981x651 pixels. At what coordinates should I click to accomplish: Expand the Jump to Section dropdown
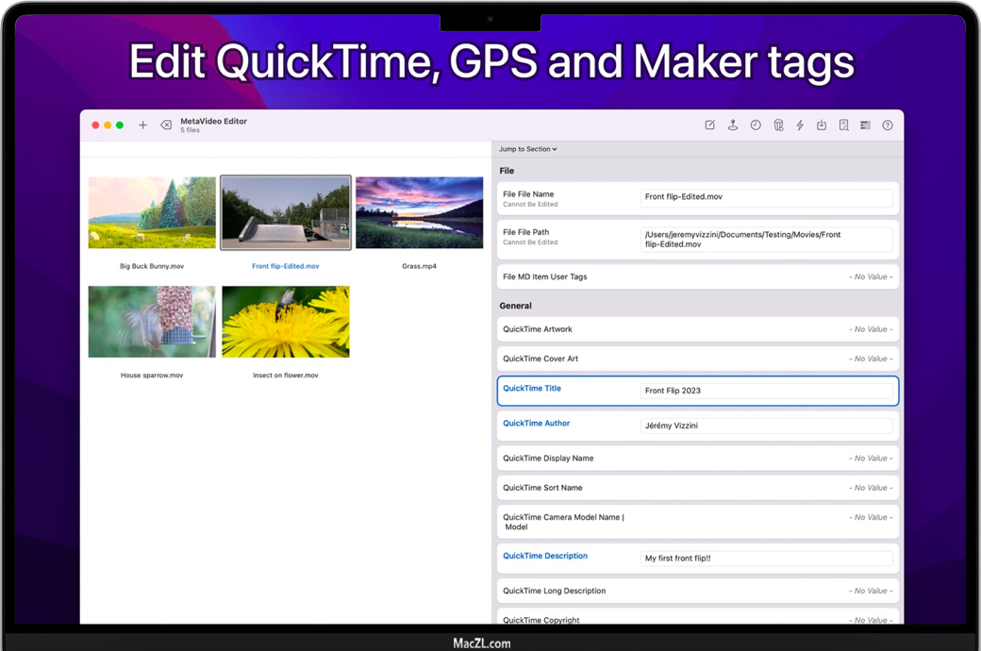pos(528,149)
